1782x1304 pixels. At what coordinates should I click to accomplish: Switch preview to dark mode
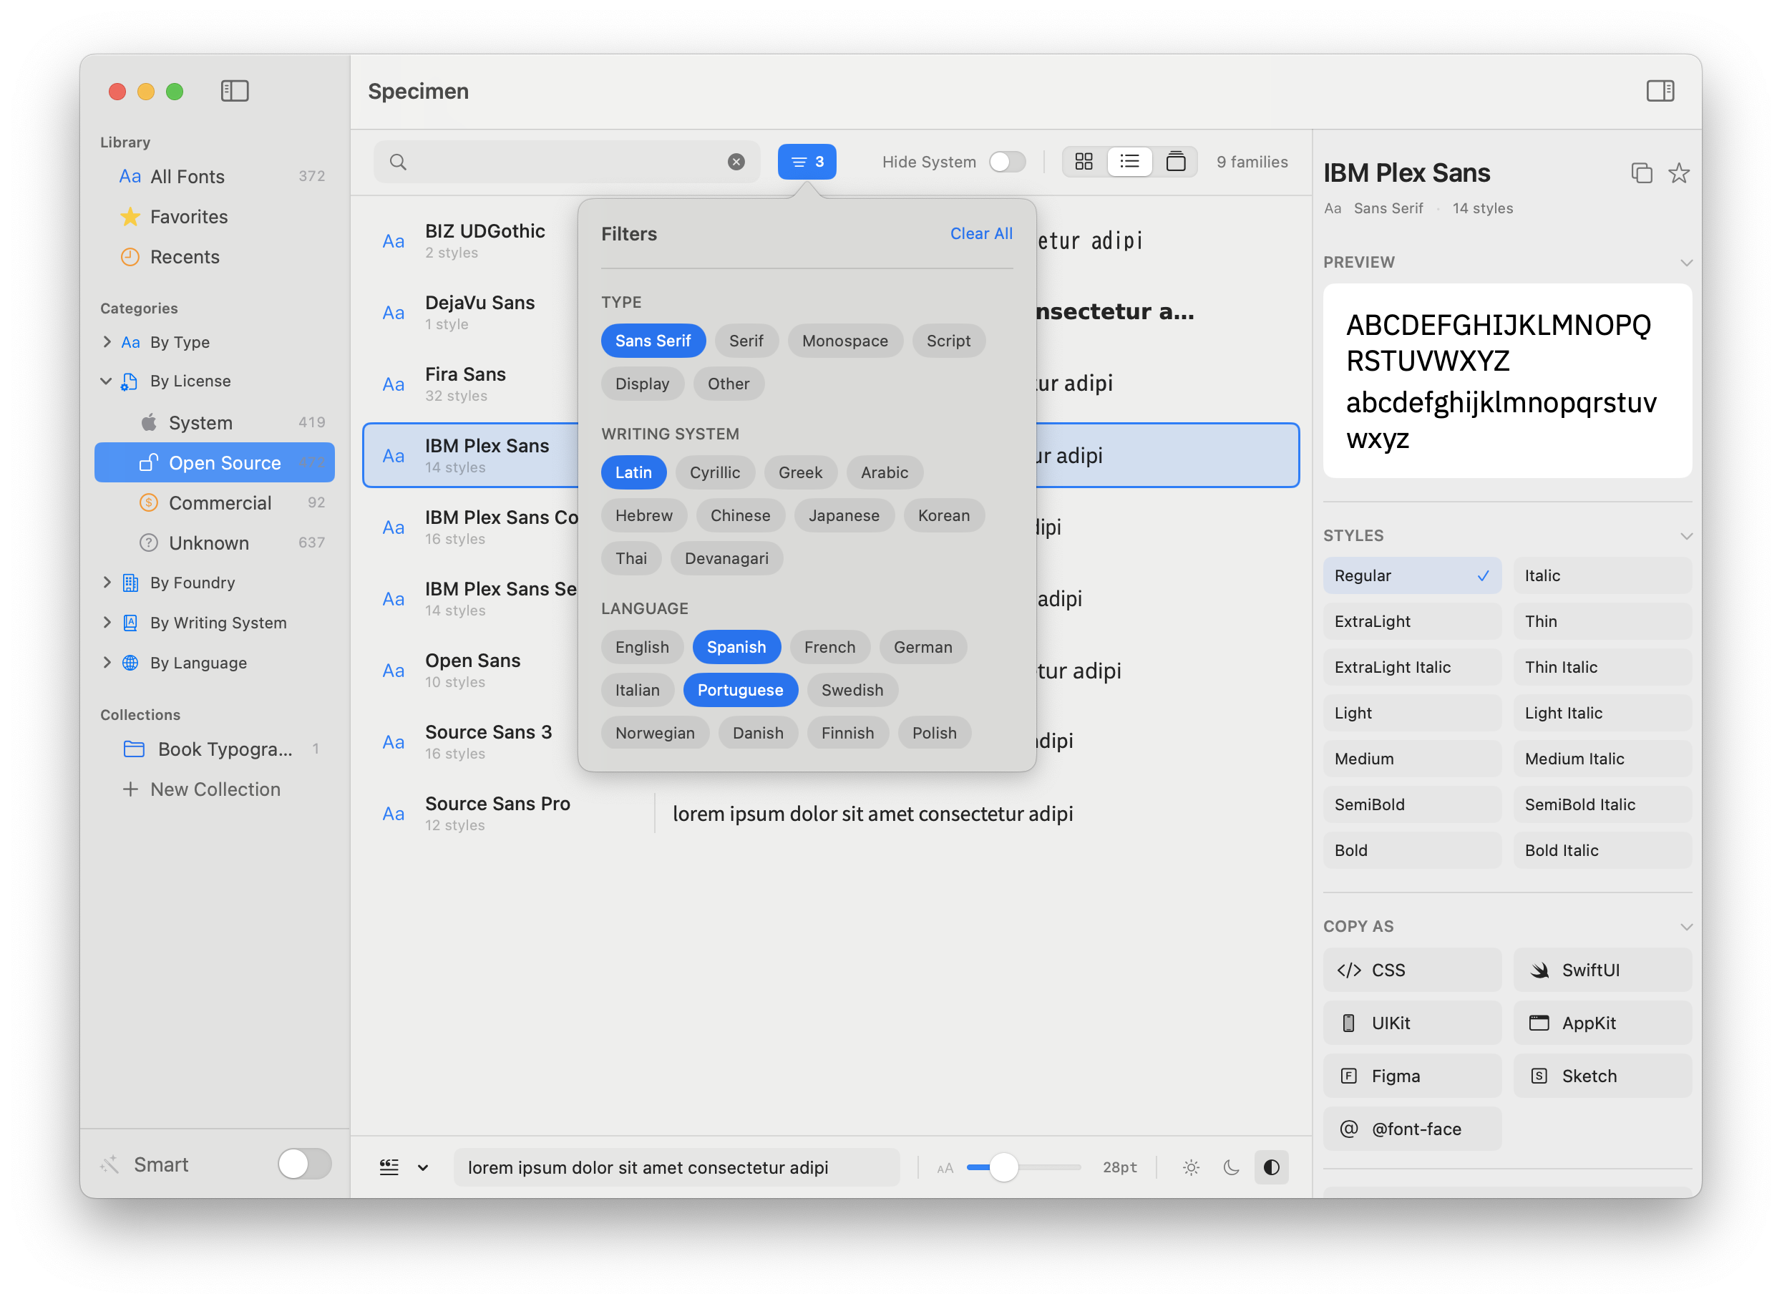pos(1231,1167)
